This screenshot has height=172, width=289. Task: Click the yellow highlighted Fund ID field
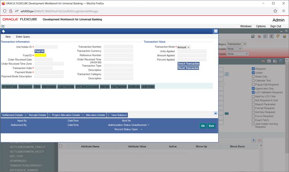click(40, 55)
